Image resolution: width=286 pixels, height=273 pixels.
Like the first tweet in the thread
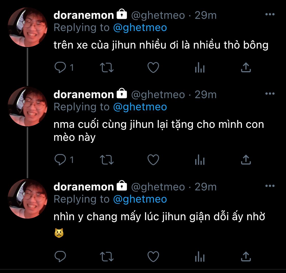click(153, 67)
